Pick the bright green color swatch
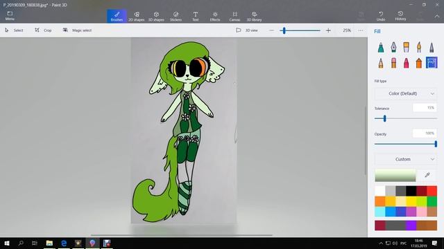Image resolution: width=444 pixels, height=249 pixels. click(x=432, y=201)
